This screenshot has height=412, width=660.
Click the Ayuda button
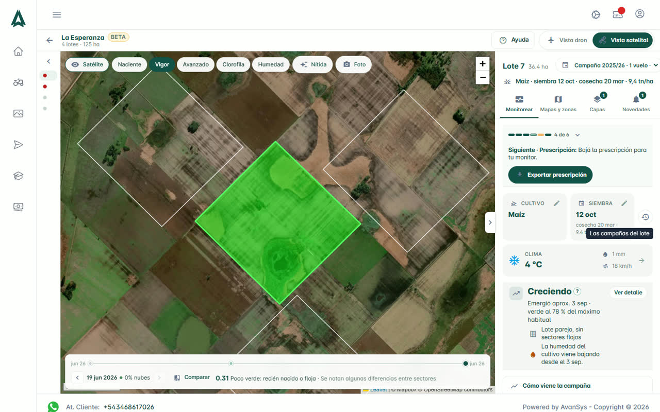tap(514, 40)
